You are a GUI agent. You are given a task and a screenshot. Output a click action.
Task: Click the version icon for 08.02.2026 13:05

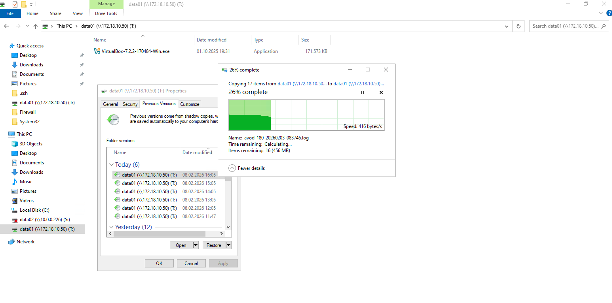click(x=117, y=200)
